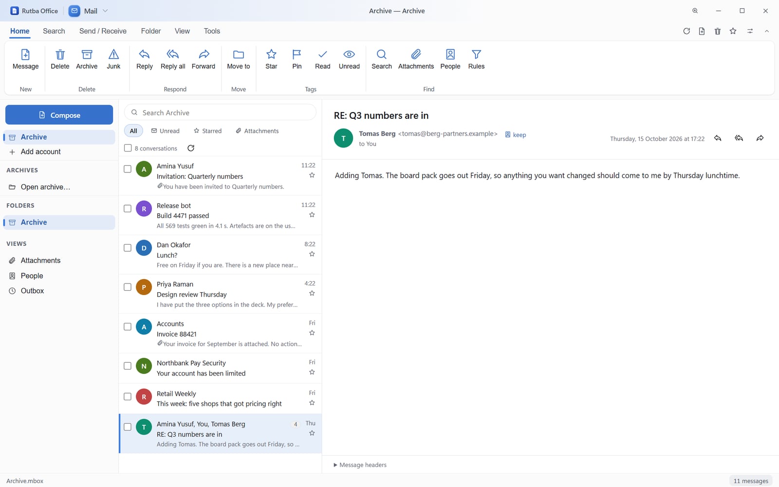Open Open archive… in sidebar

coord(59,187)
